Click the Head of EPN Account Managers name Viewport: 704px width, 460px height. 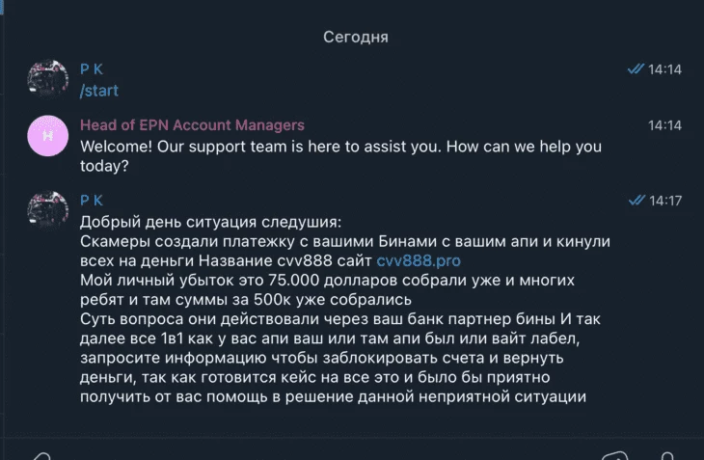click(192, 124)
